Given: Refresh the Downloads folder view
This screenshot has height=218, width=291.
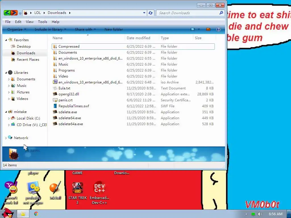Looking at the screenshot, I should pos(151,13).
